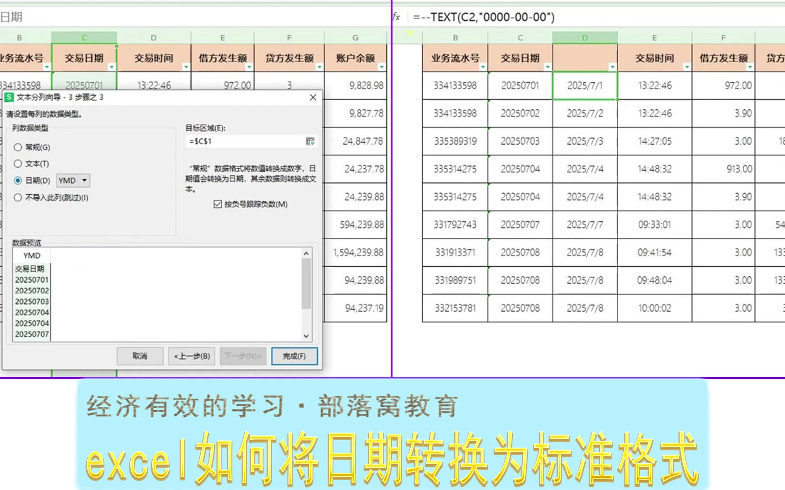Click cell showing 2025/7/7
The width and height of the screenshot is (785, 490).
(x=585, y=225)
